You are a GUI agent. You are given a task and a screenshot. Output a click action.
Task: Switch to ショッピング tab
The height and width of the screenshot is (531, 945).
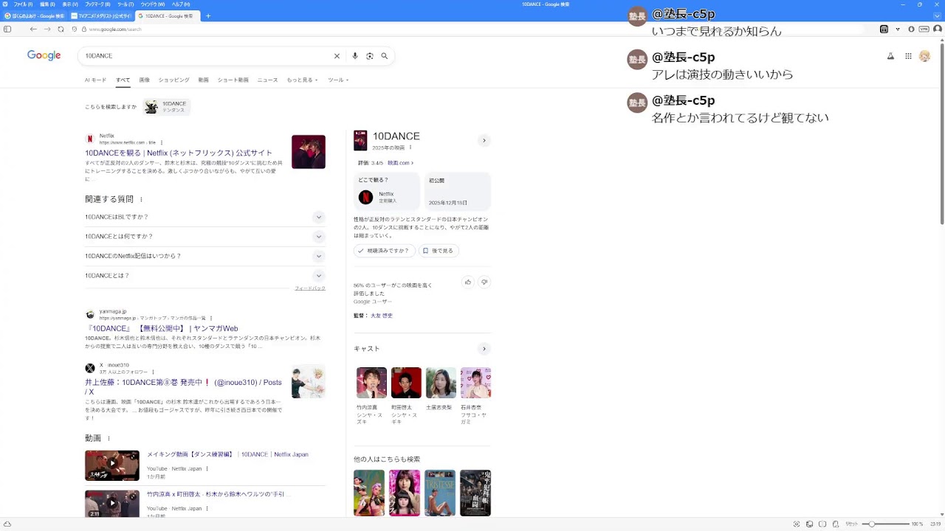[173, 80]
